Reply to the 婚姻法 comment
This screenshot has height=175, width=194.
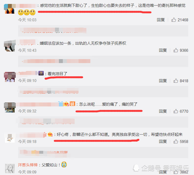[163, 50]
